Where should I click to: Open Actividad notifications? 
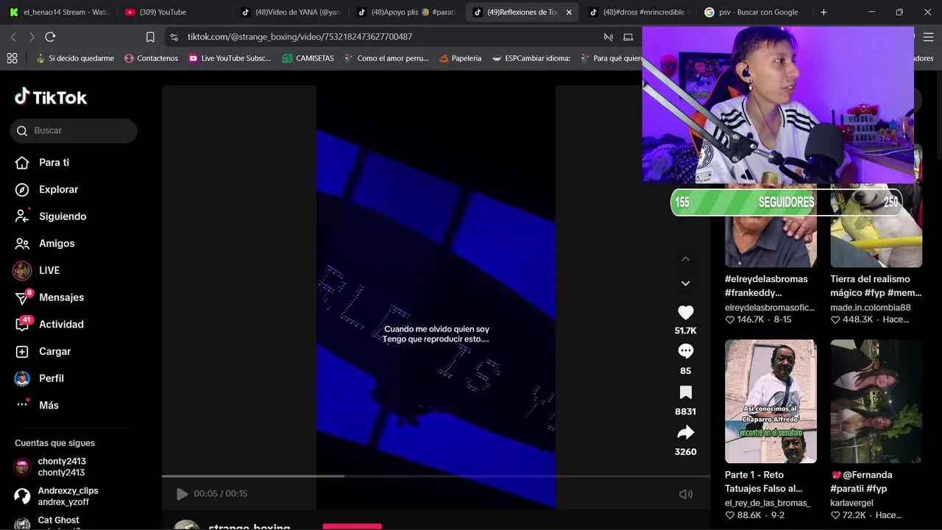(x=61, y=325)
